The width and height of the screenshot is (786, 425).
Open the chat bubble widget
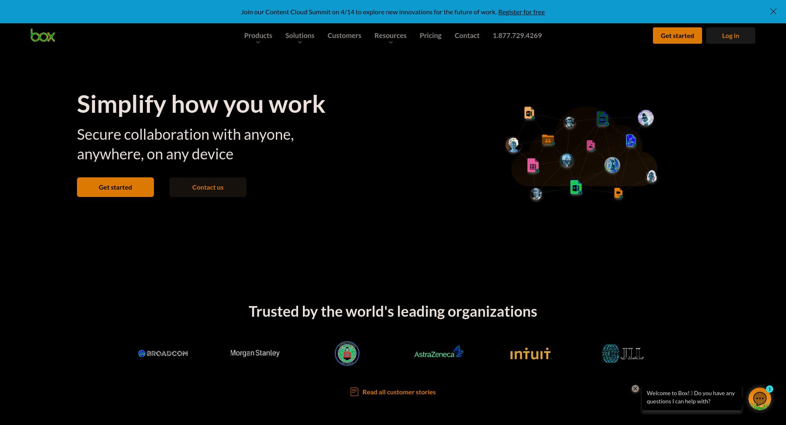point(760,398)
